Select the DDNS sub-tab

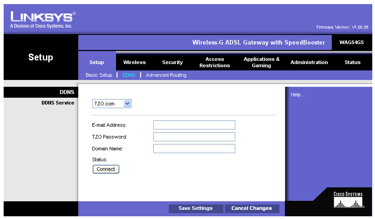click(129, 75)
